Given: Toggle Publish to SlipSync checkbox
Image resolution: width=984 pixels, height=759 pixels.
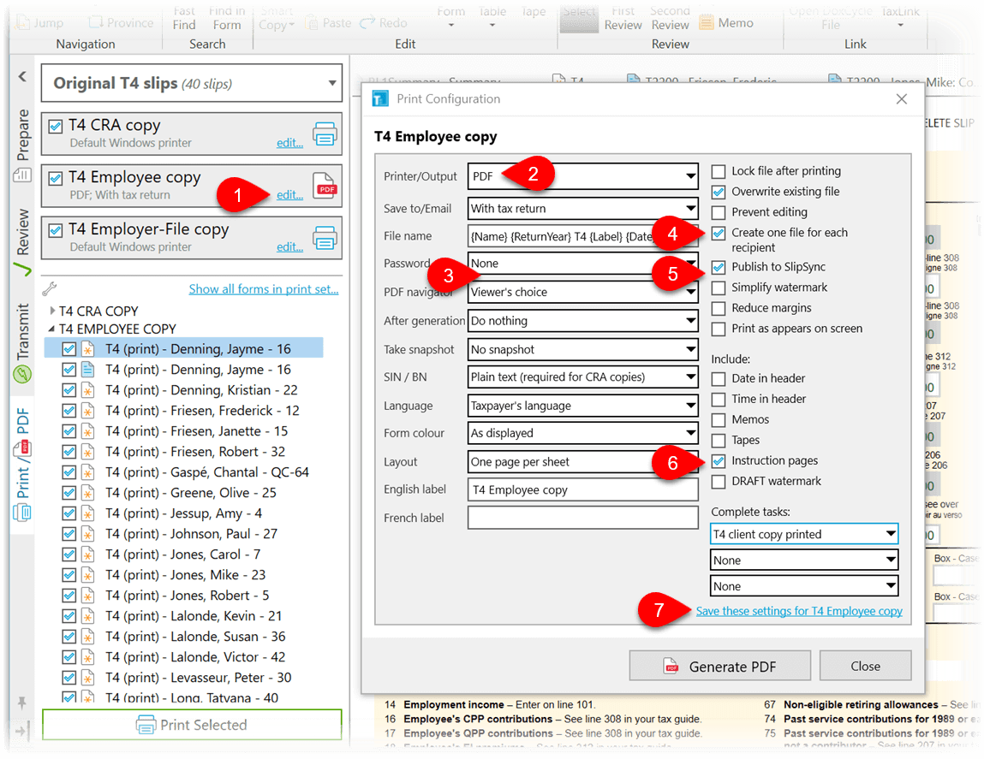Looking at the screenshot, I should (x=719, y=267).
